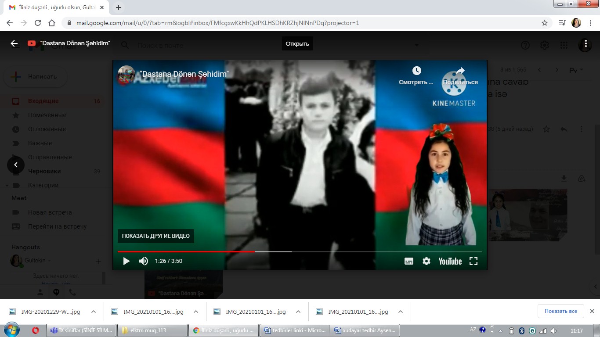The height and width of the screenshot is (337, 600).
Task: Toggle subtitles on the player
Action: click(409, 261)
